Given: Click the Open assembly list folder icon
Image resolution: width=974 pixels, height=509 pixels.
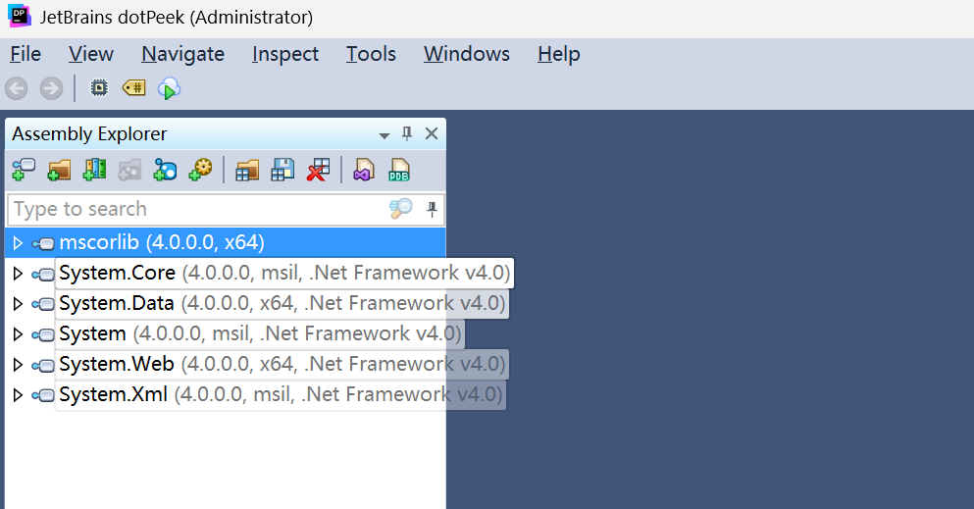Looking at the screenshot, I should [247, 170].
